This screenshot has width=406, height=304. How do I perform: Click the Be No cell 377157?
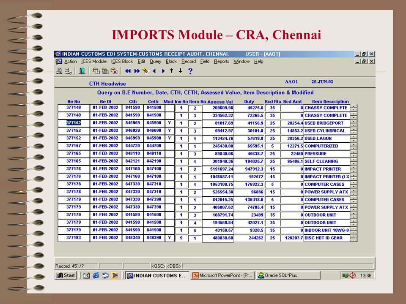(74, 146)
